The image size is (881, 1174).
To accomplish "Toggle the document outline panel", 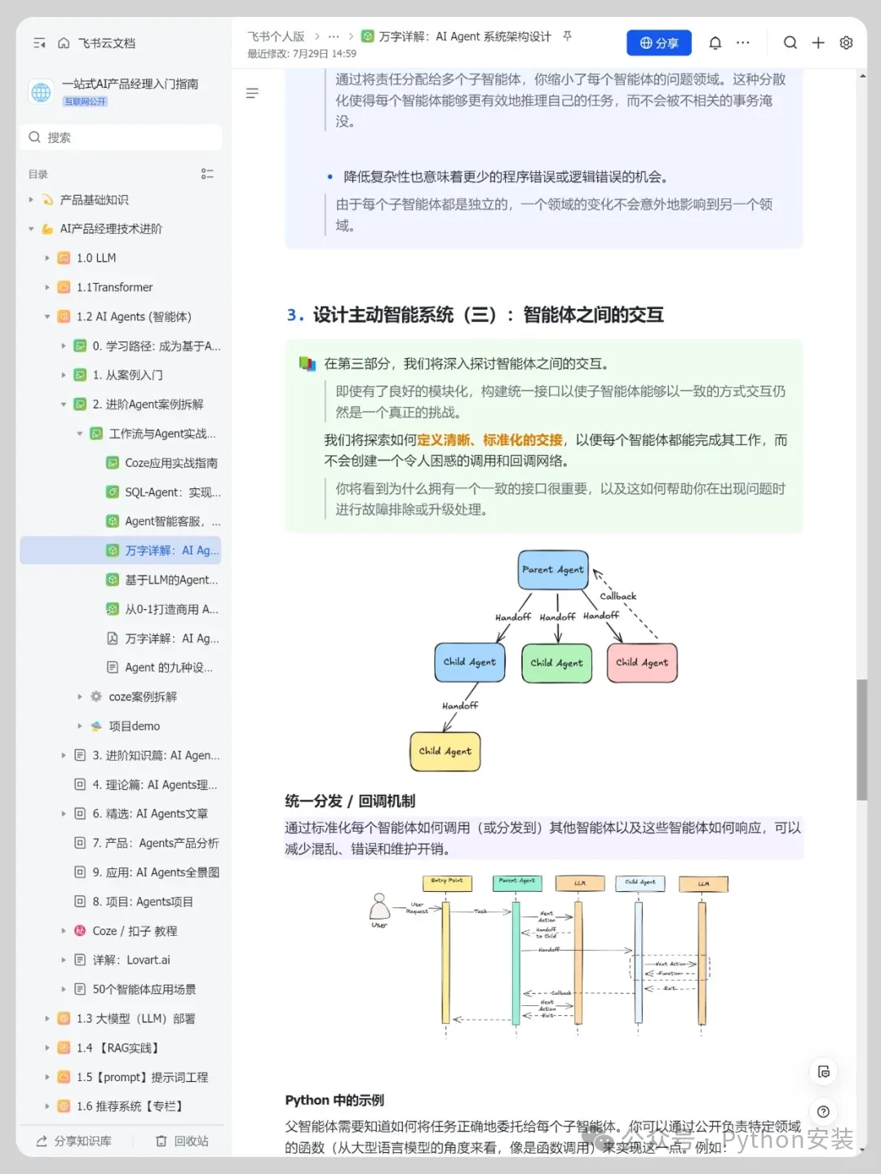I will pos(252,93).
